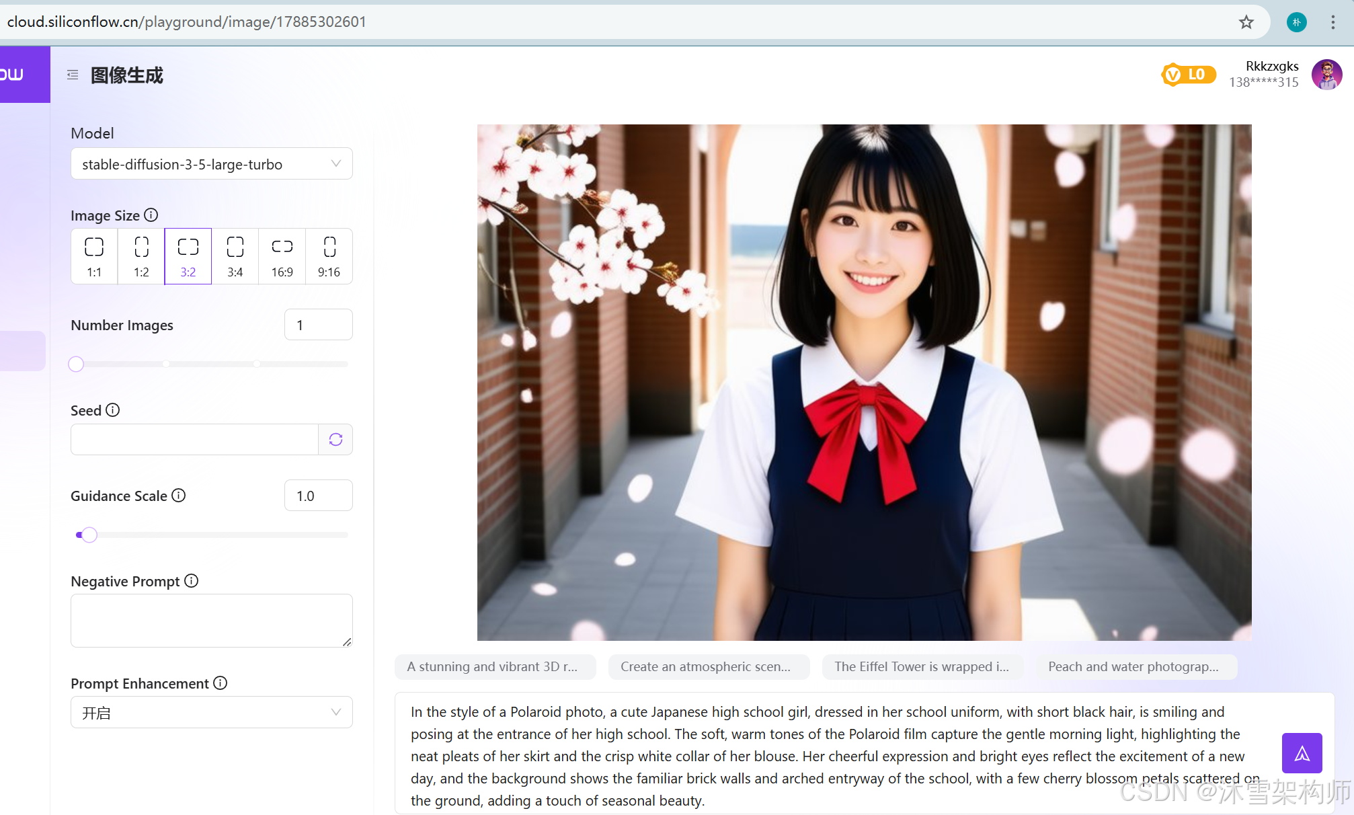Show the Negative Prompt info icon

192,581
